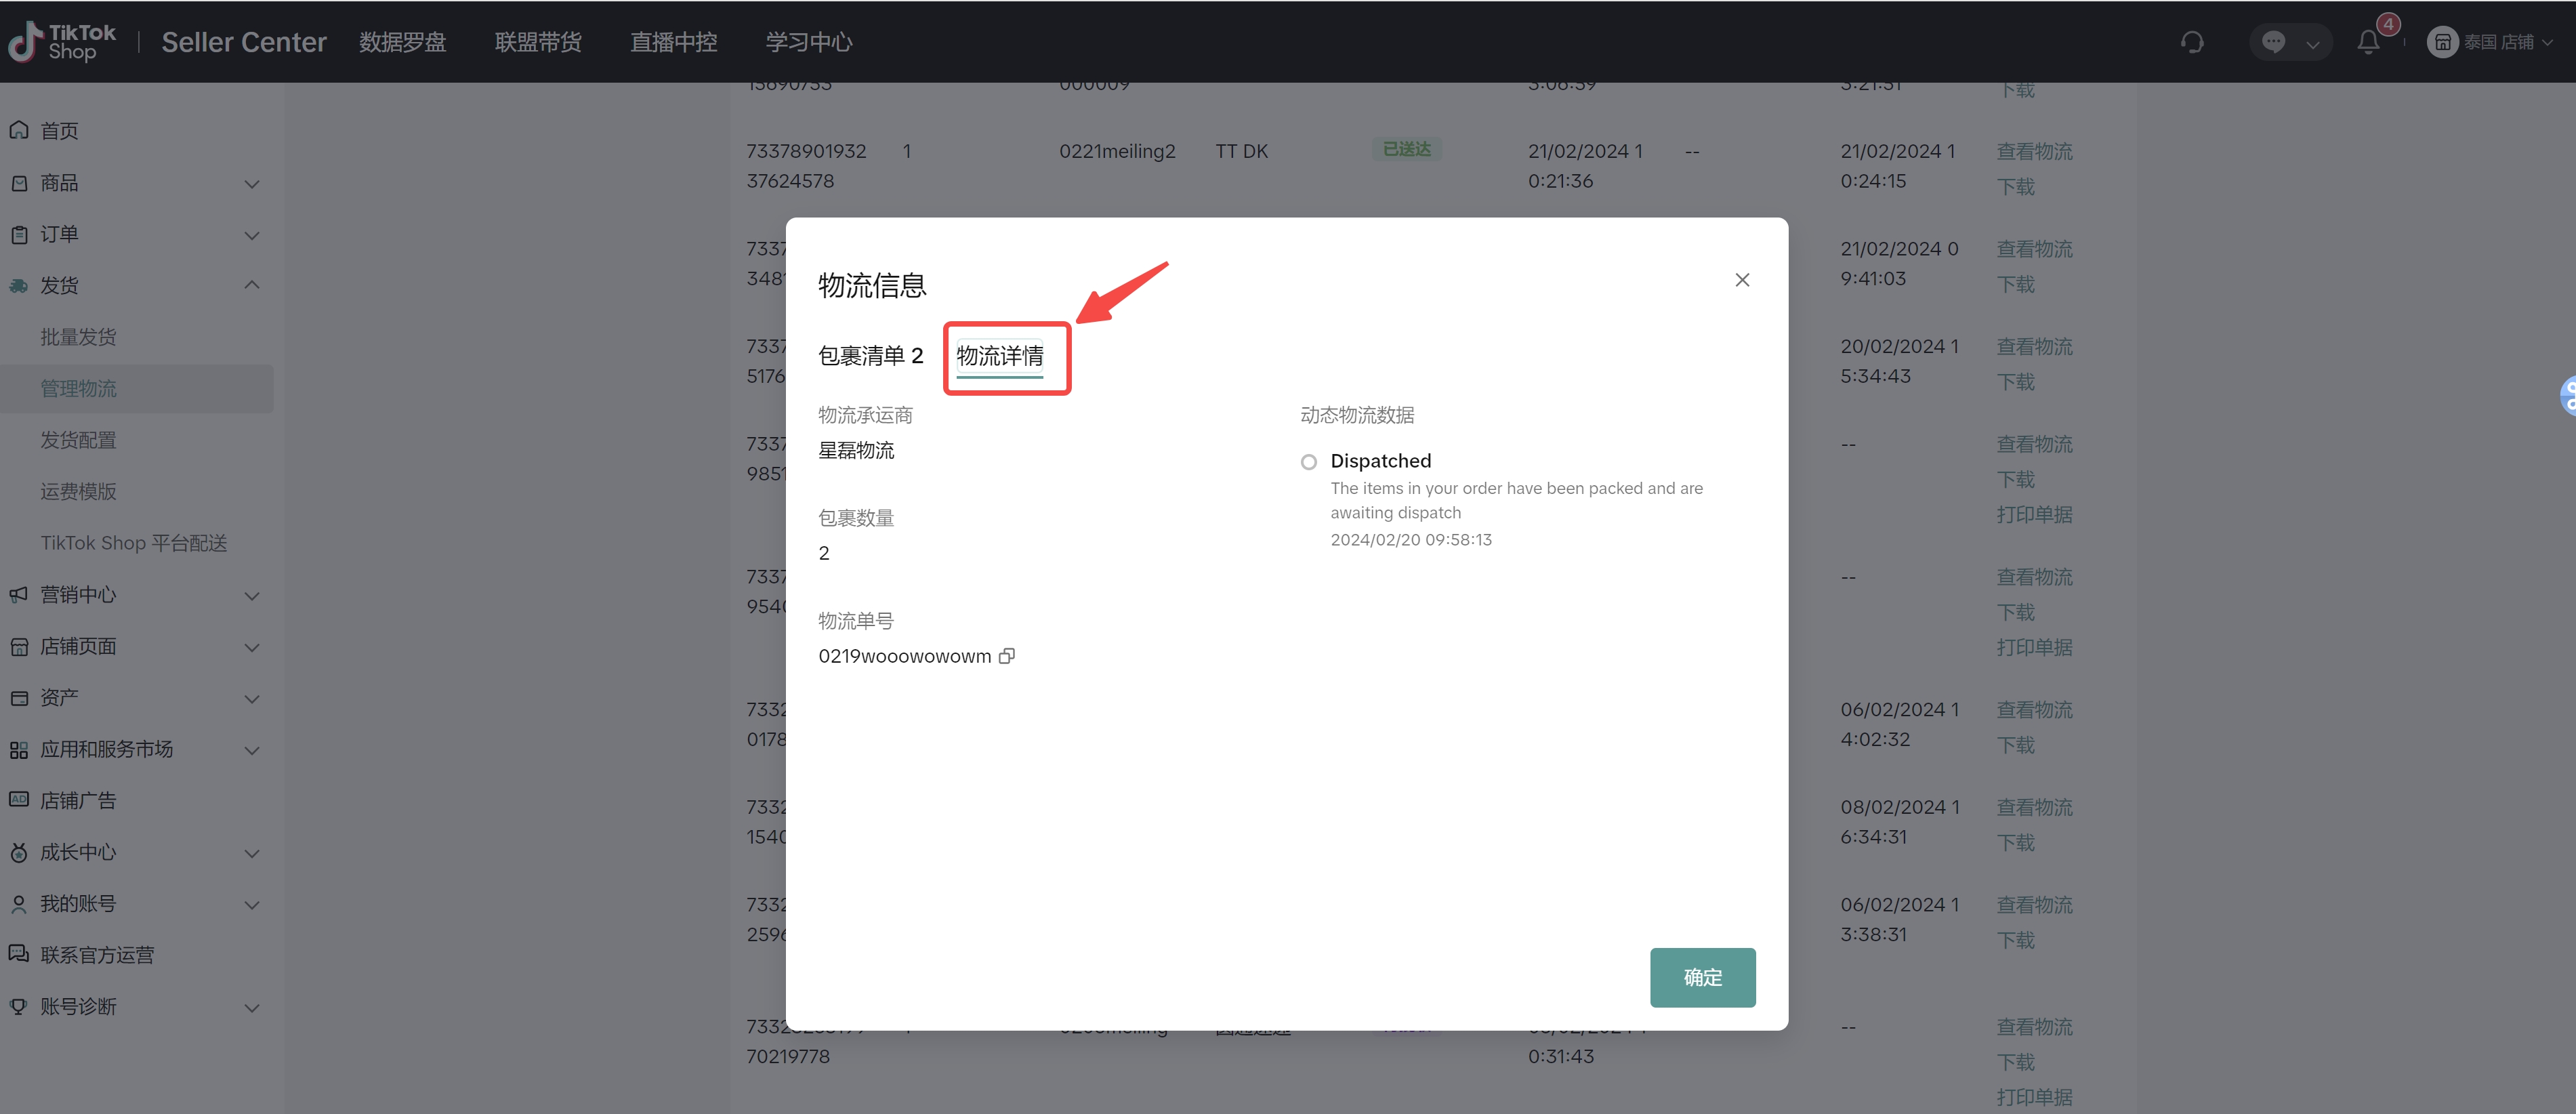Click the 店铺广告 icon in sidebar

19,800
